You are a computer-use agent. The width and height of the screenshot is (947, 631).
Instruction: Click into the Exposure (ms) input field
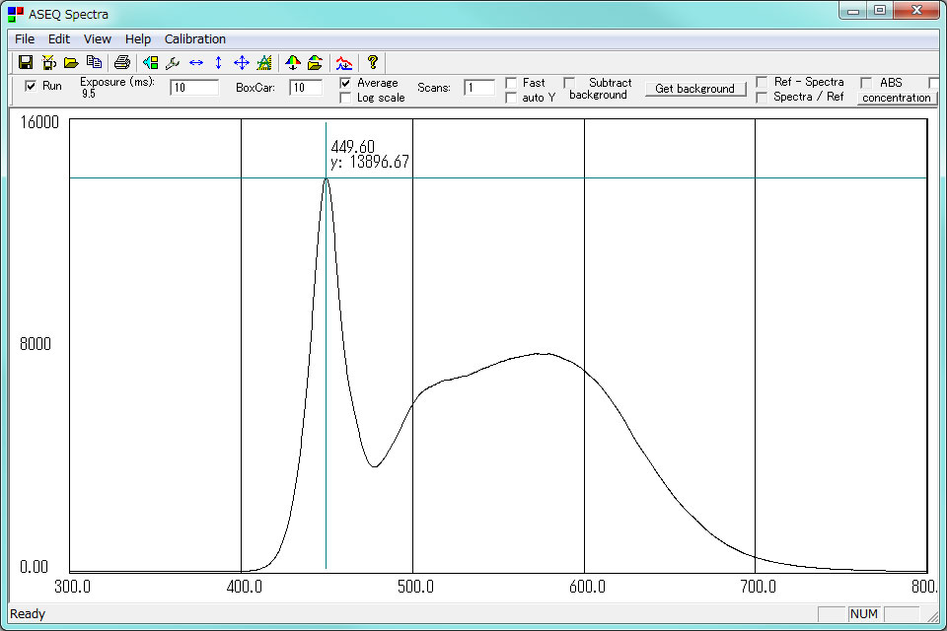click(x=194, y=88)
